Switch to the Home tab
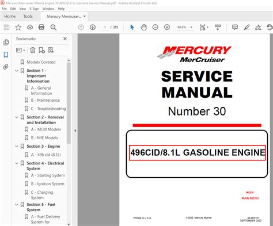Screen dimensions: 273x226 click(10, 17)
